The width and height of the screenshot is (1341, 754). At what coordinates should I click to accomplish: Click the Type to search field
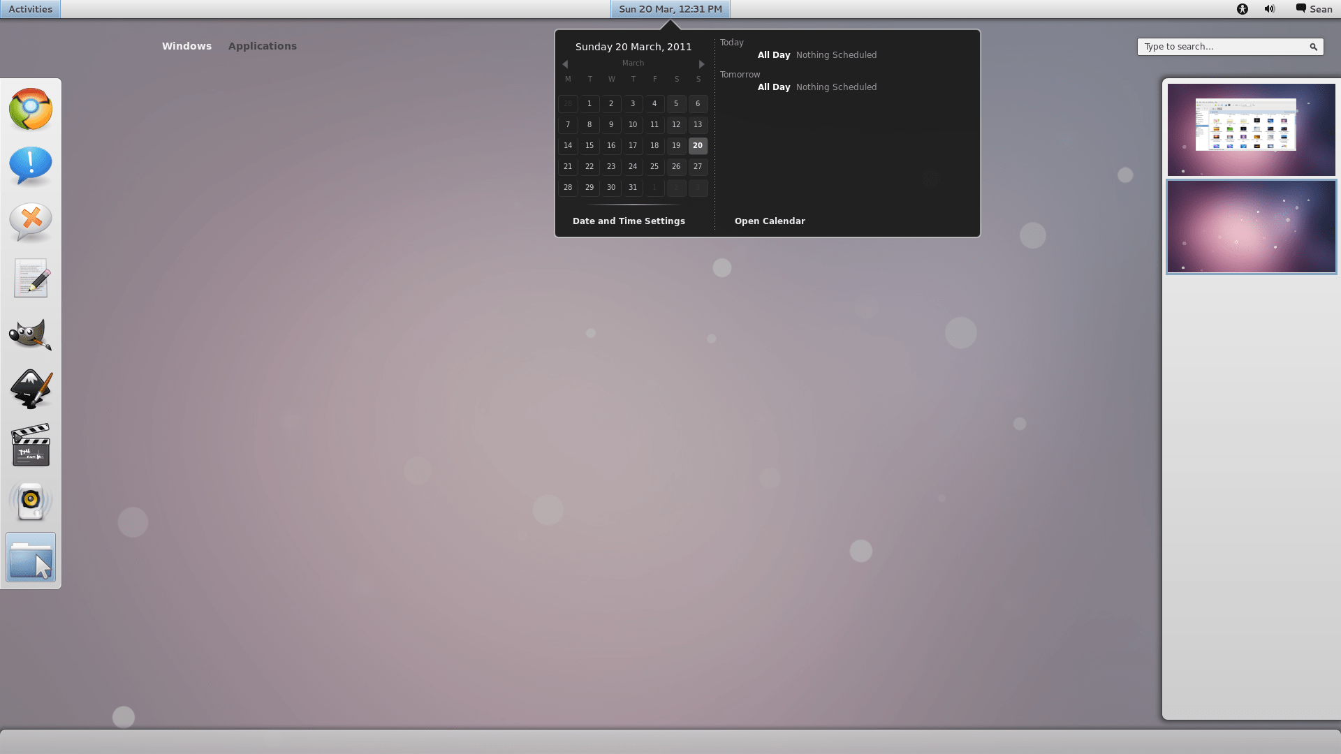click(x=1222, y=47)
